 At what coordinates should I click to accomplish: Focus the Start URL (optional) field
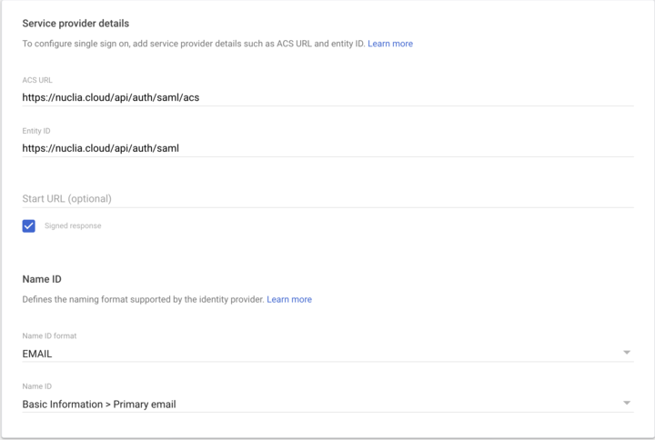tap(327, 199)
